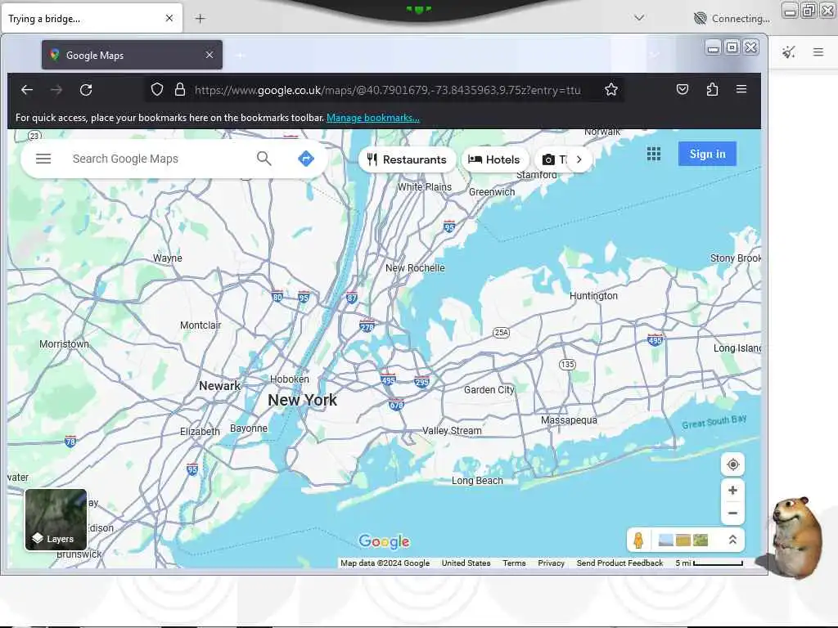Image resolution: width=838 pixels, height=628 pixels.
Task: Click the White Plains map label
Action: (x=425, y=187)
